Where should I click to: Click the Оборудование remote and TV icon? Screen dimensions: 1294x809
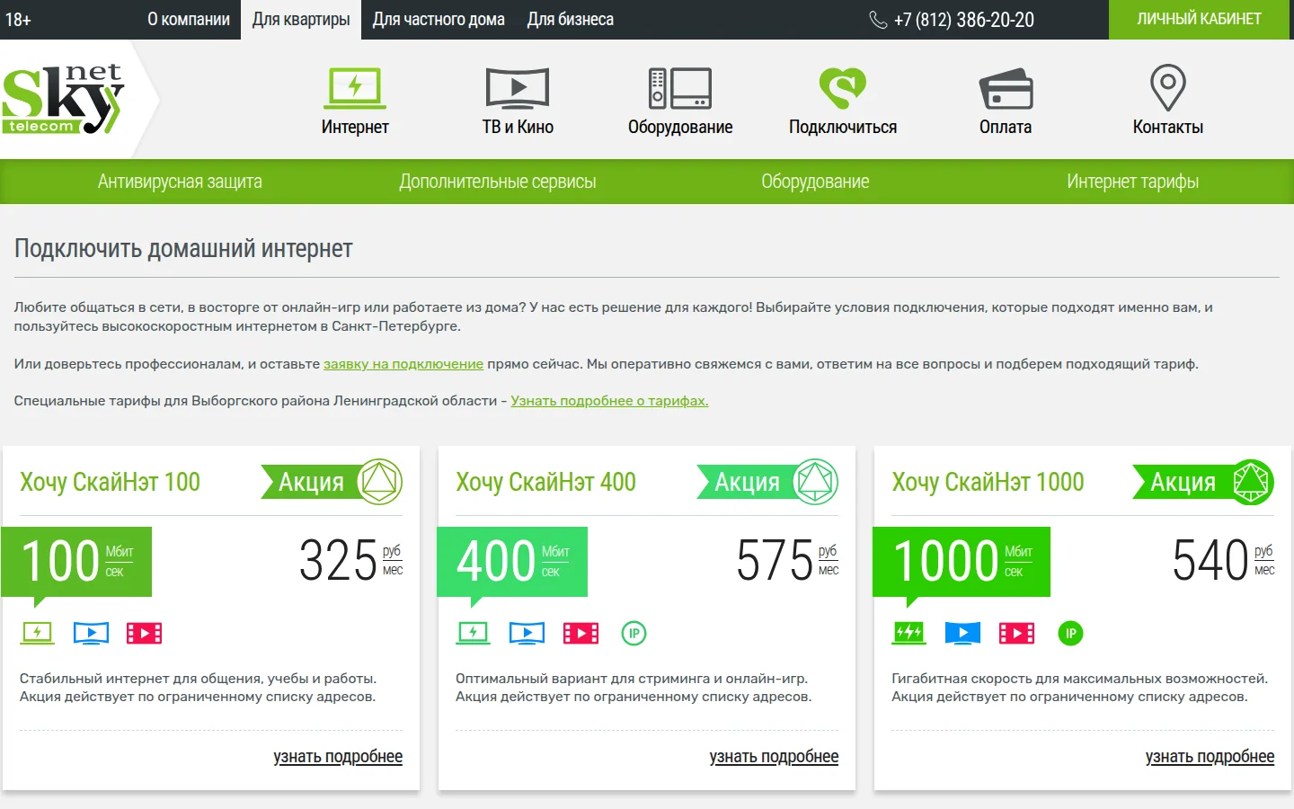coord(680,88)
